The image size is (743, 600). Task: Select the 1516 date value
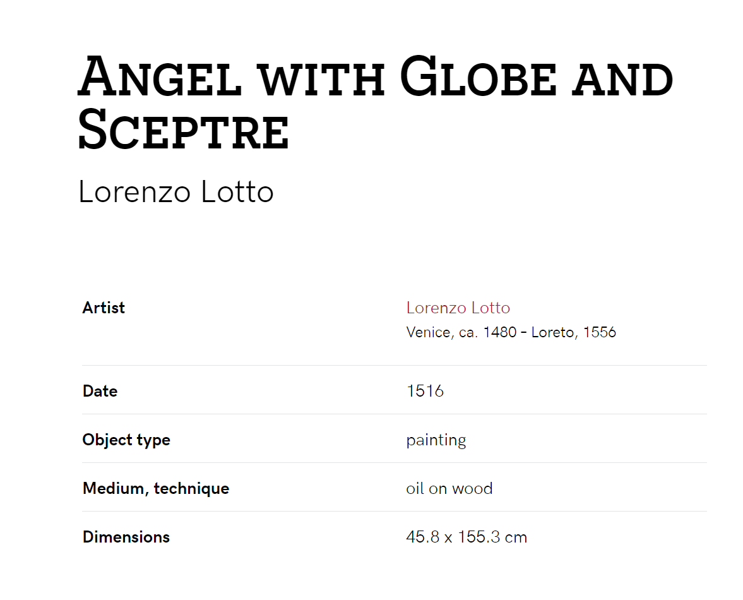pos(425,391)
